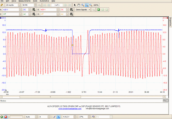This screenshot has width=172, height=119.
Task: Open the 20 ms/div timebase dropdown
Action: tap(19, 5)
